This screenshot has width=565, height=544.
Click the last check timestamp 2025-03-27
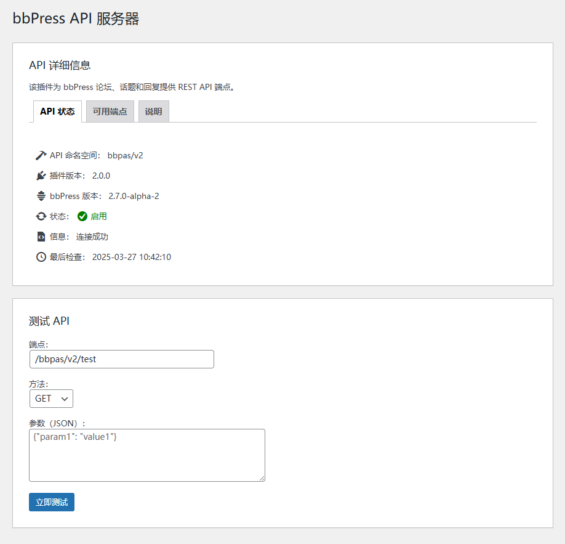pyautogui.click(x=131, y=257)
